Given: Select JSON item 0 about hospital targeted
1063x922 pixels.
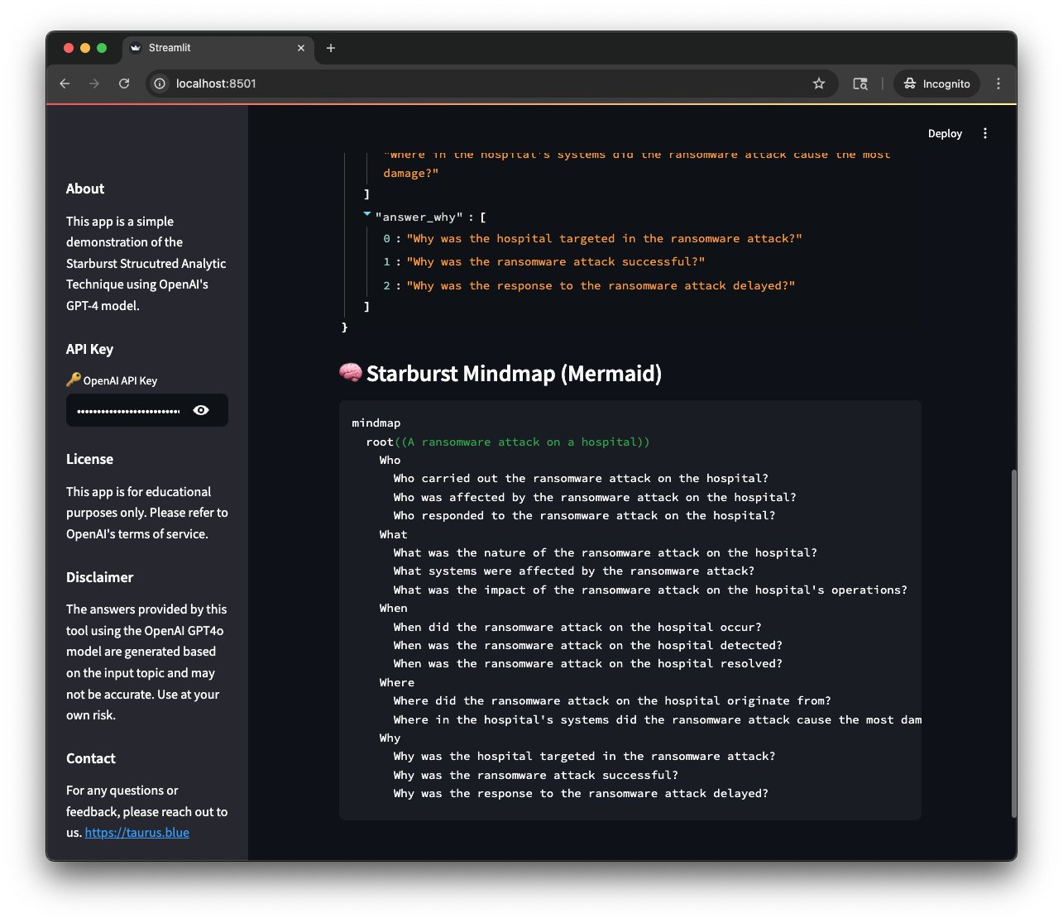Looking at the screenshot, I should pos(592,238).
